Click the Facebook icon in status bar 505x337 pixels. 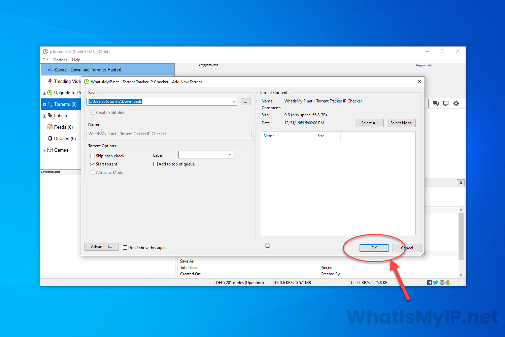click(x=430, y=282)
